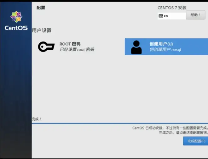Click the 将创建用户 nosql status text
The image size is (208, 159).
165,50
